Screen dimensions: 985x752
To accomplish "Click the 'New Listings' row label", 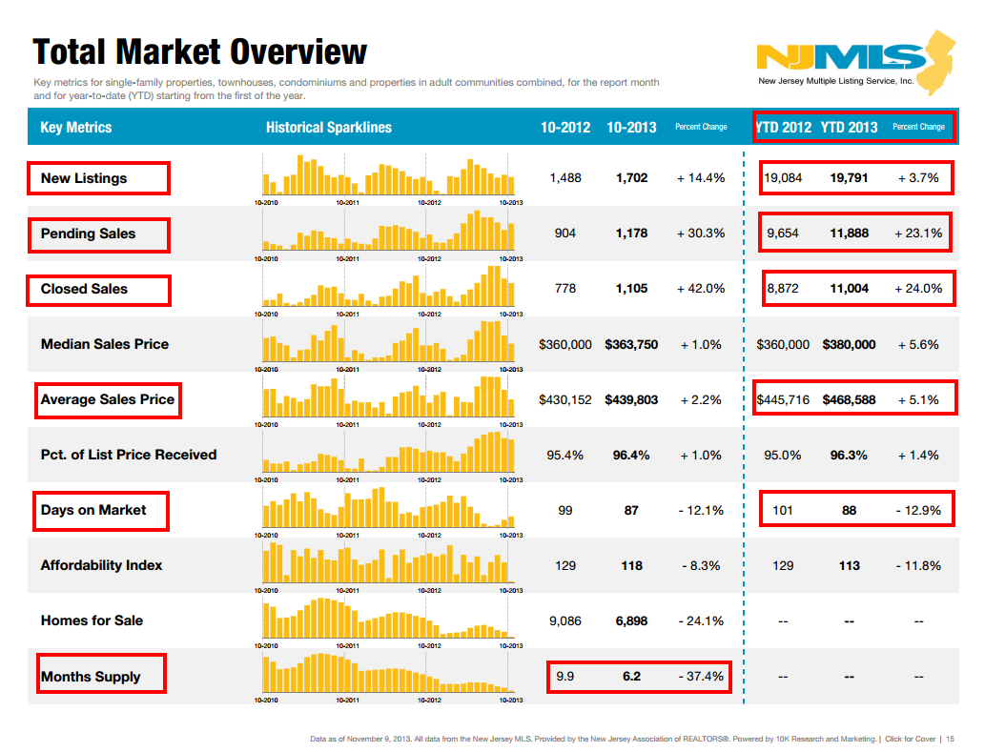I will click(84, 178).
